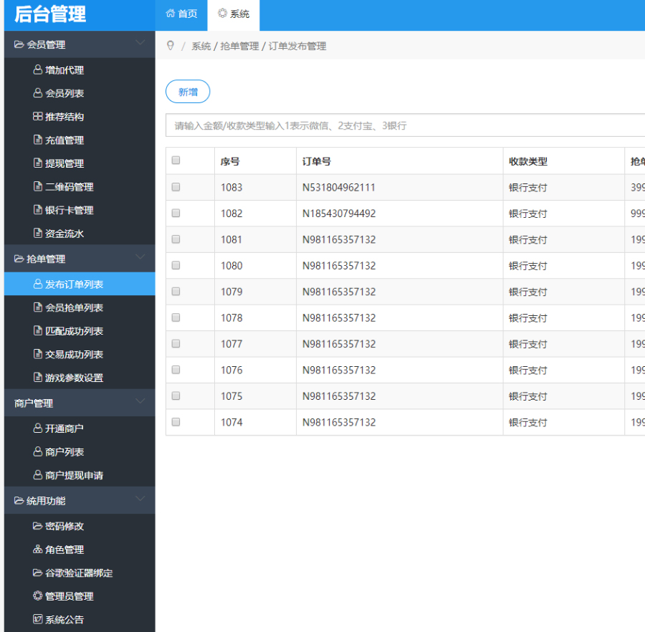Viewport: 645px width, 632px height.
Task: Click the grid icon beside 推荐结构
Action: [x=38, y=117]
